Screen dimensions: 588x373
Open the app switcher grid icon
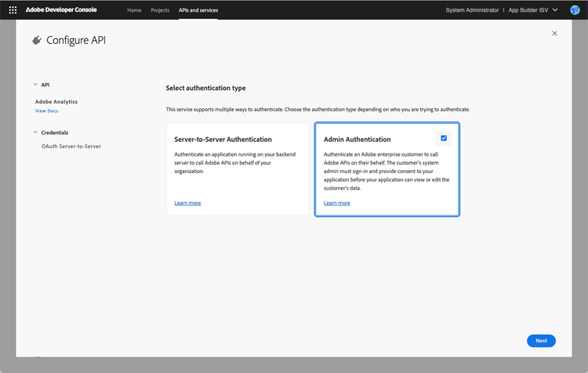coord(12,9)
